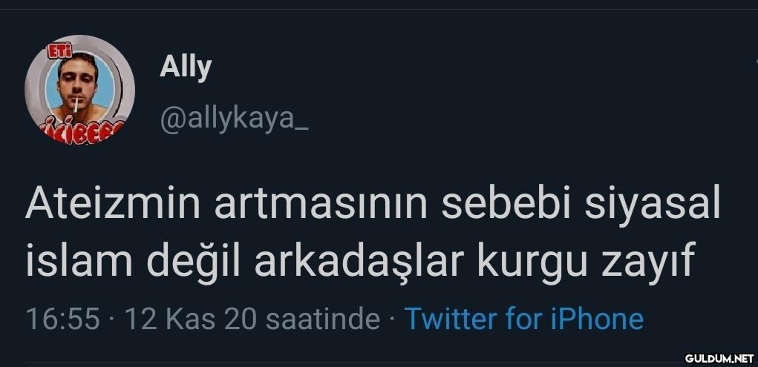Click the red ETI logo on avatar
Viewport: 758px width, 367px height.
point(56,52)
